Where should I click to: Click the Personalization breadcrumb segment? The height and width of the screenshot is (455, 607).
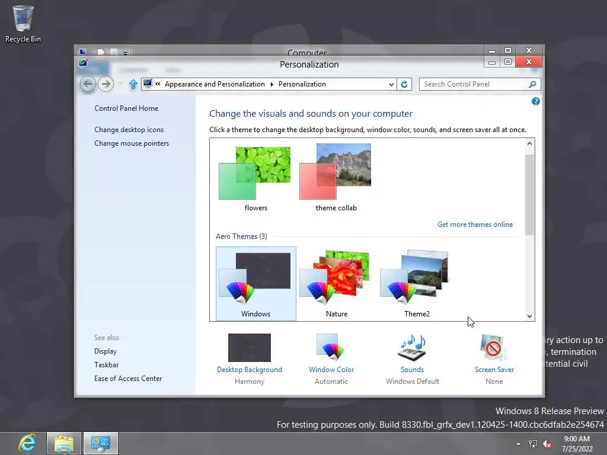point(302,84)
